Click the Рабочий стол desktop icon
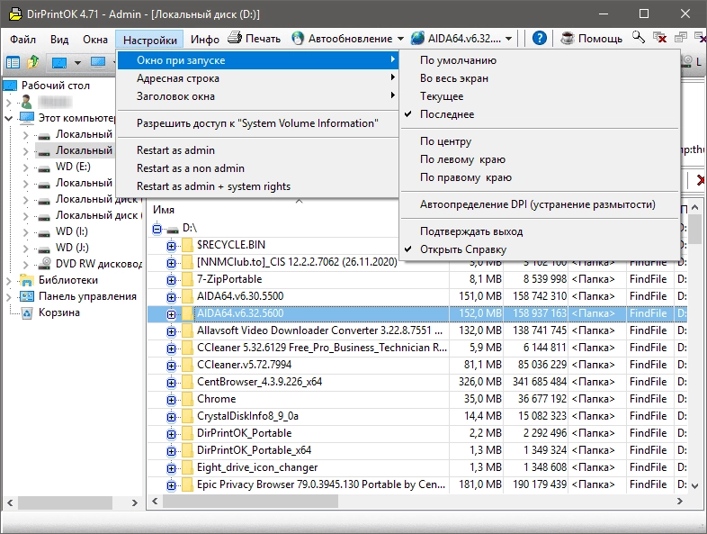Image resolution: width=707 pixels, height=534 pixels. [11, 86]
